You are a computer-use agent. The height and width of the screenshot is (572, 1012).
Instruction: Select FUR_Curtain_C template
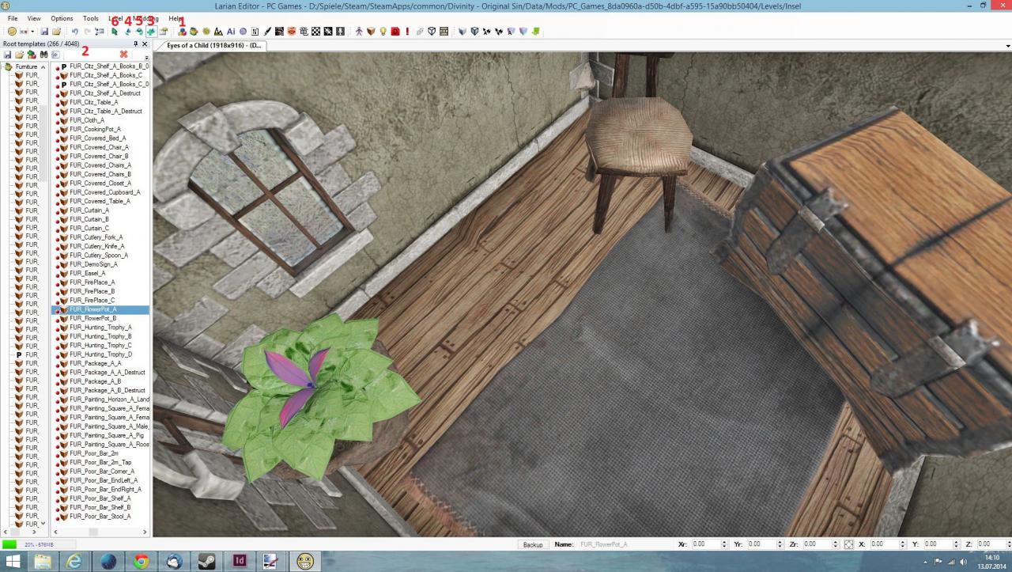click(89, 228)
